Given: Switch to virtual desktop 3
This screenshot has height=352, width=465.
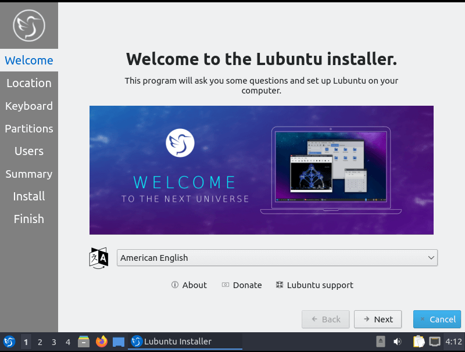Looking at the screenshot, I should [53, 342].
